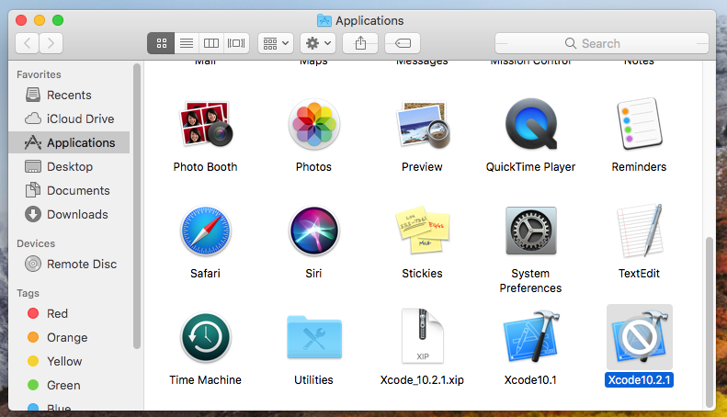
Task: Select the Utilities folder icon
Action: [x=314, y=337]
